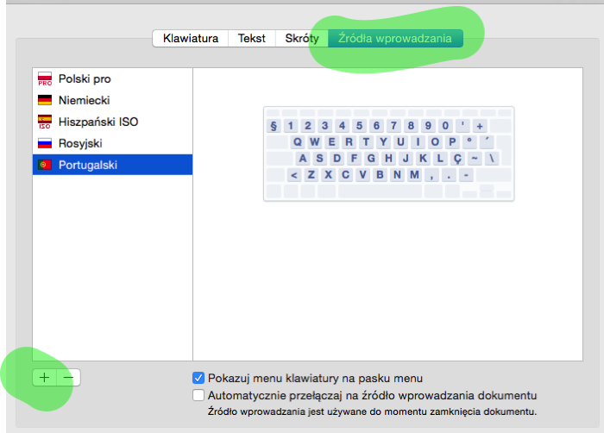Choose Niemiecki from the input sources list
The image size is (604, 433).
tap(84, 100)
